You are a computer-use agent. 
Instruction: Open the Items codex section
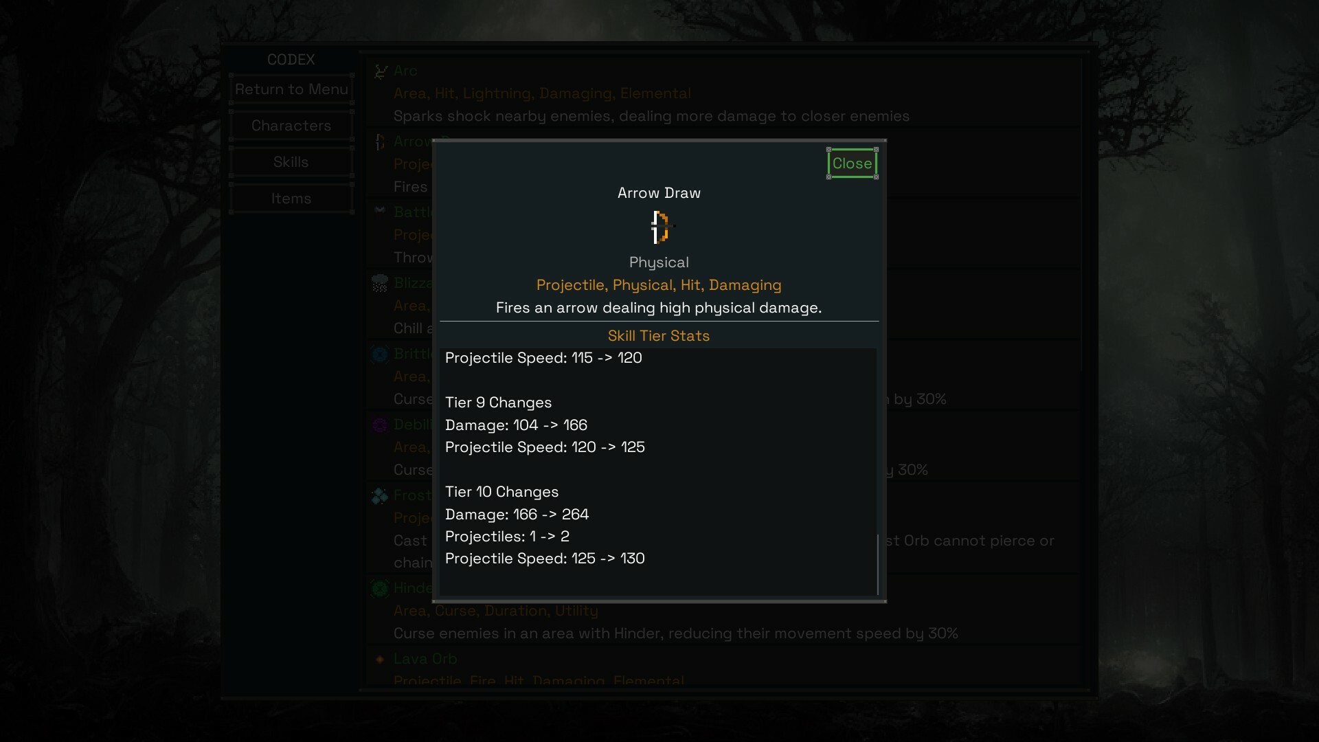click(291, 199)
